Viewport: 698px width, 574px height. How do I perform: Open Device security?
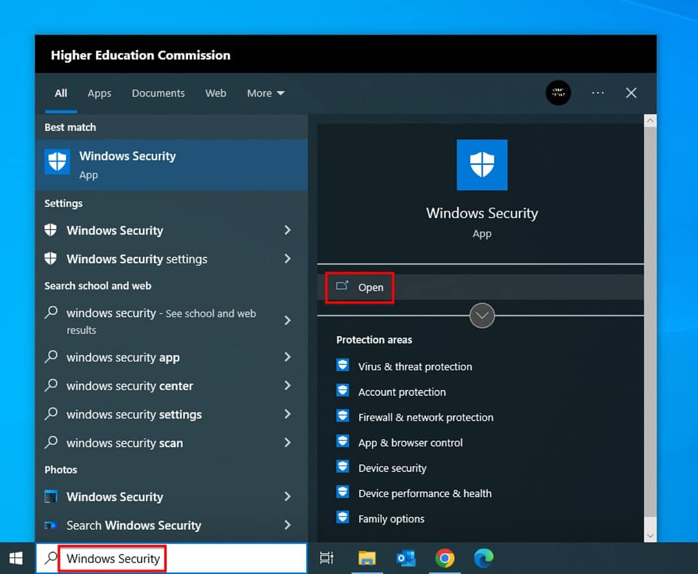(392, 468)
